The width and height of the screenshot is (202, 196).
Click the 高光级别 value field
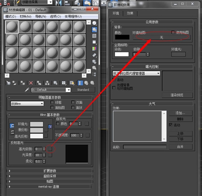point(38,149)
